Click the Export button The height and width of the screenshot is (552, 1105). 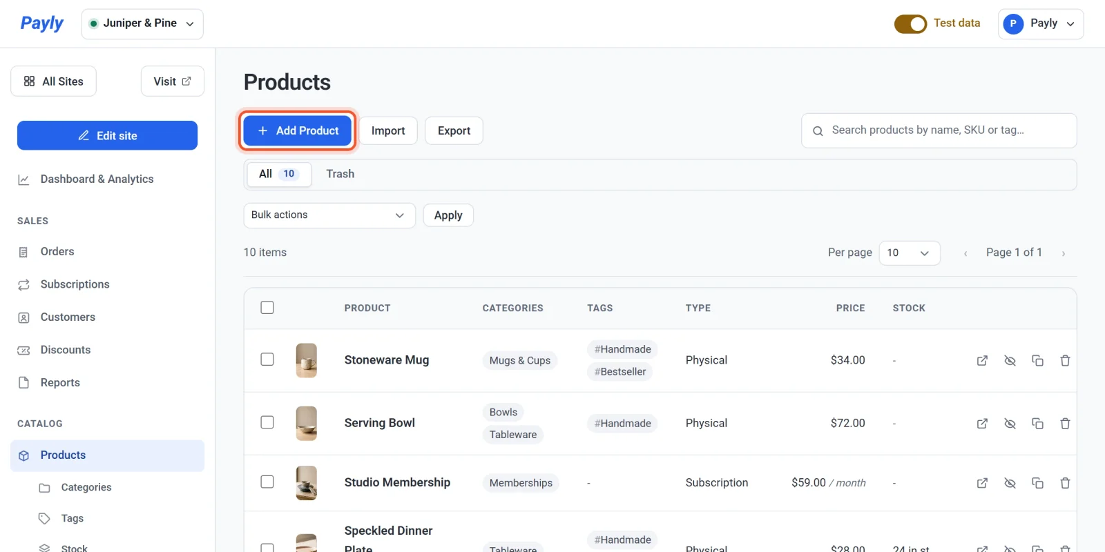click(x=454, y=130)
